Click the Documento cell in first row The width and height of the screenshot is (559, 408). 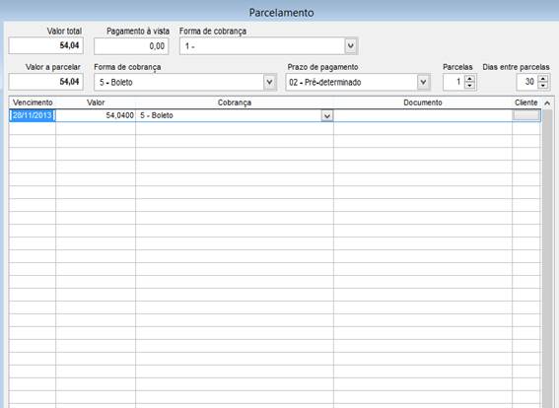pyautogui.click(x=423, y=115)
